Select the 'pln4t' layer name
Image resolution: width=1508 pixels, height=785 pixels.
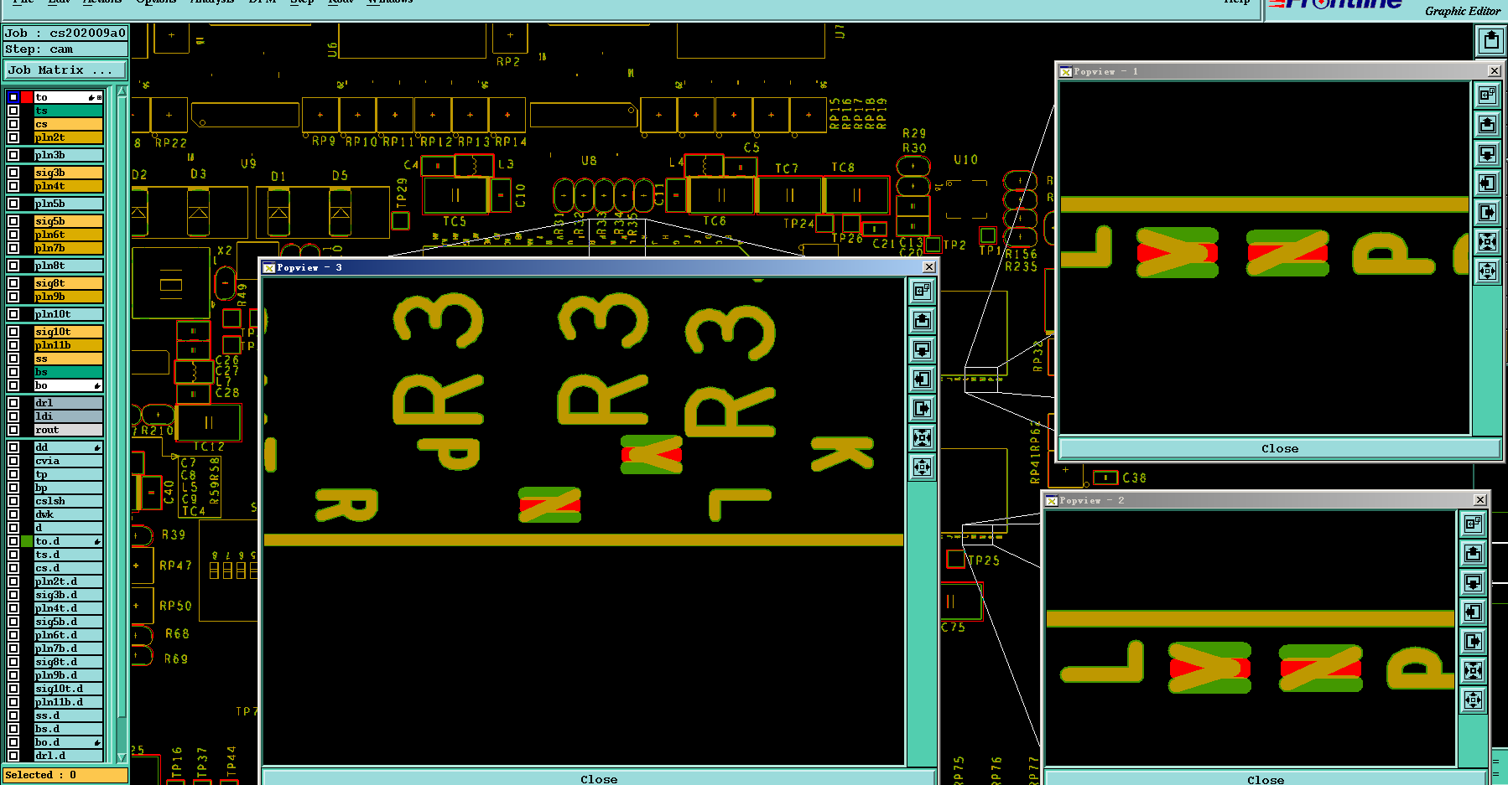[68, 186]
